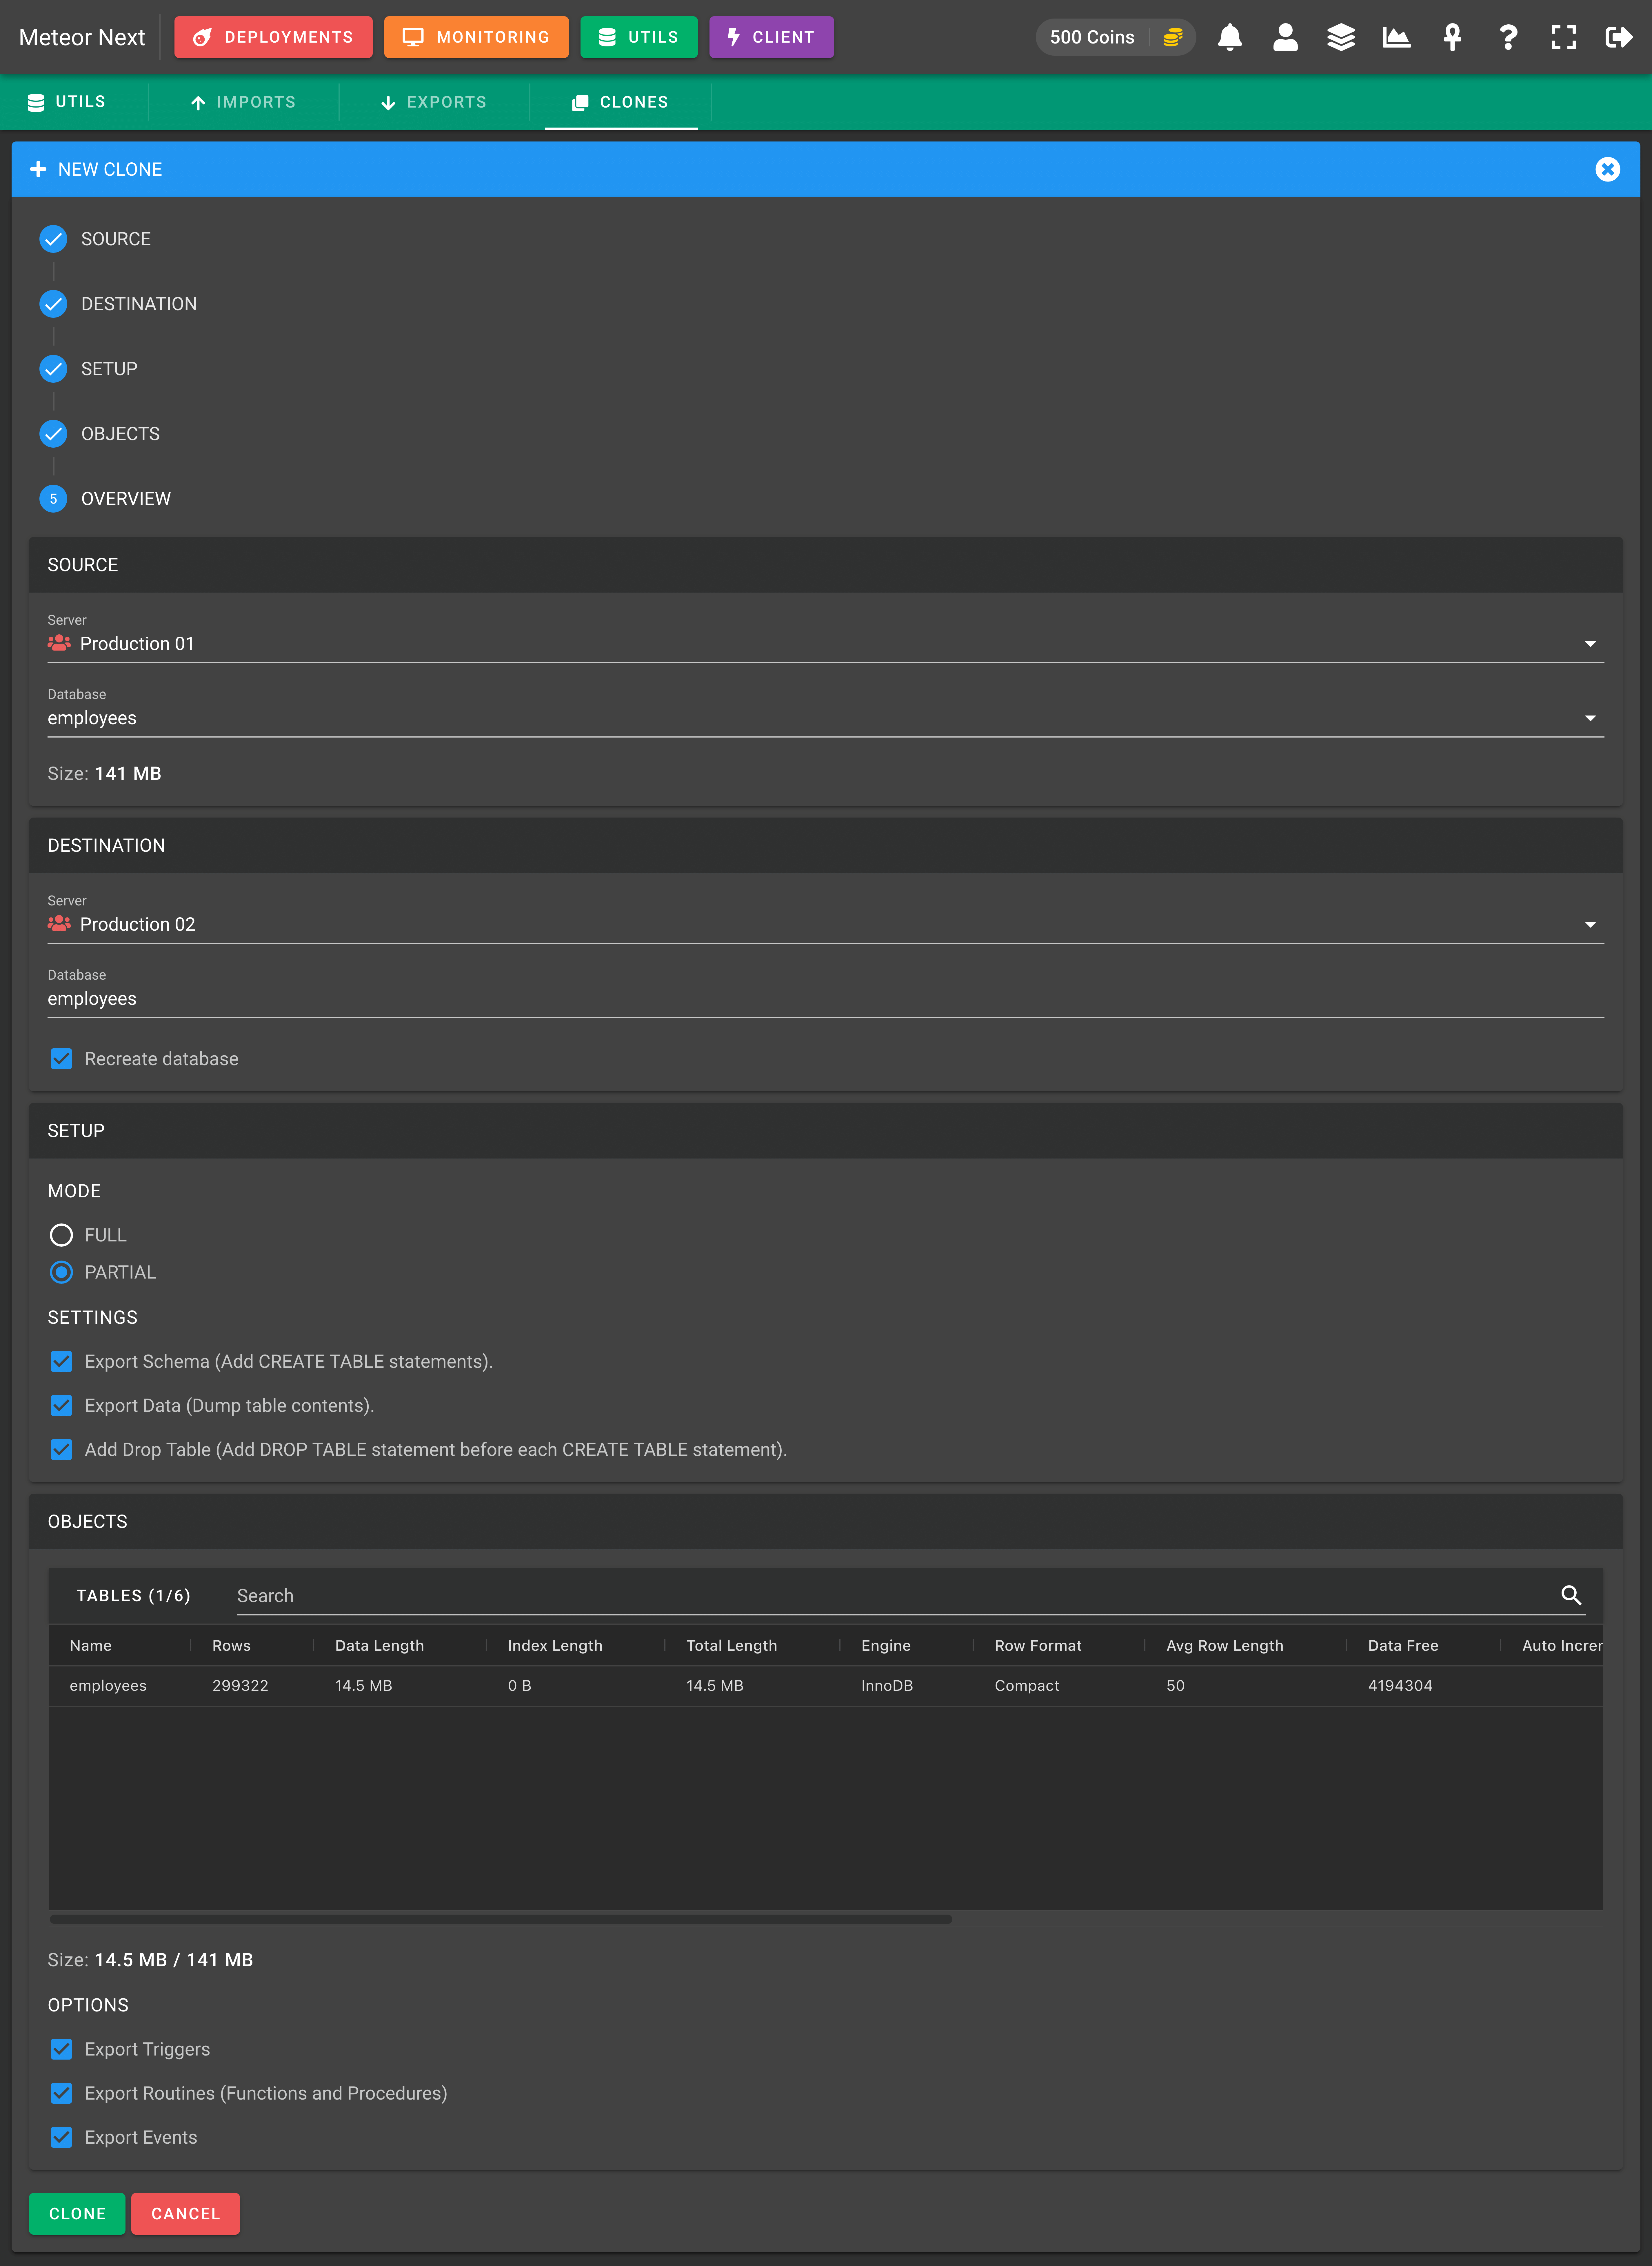1652x2266 pixels.
Task: Sort by the Data Free column header
Action: (1403, 1646)
